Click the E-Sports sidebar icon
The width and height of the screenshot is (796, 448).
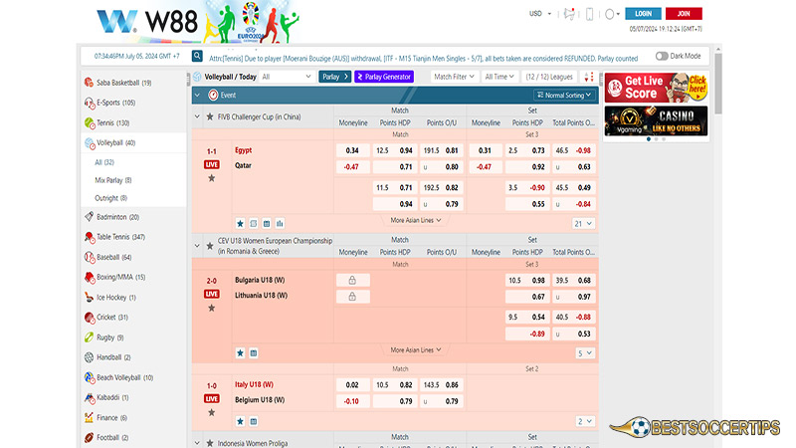[x=90, y=103]
